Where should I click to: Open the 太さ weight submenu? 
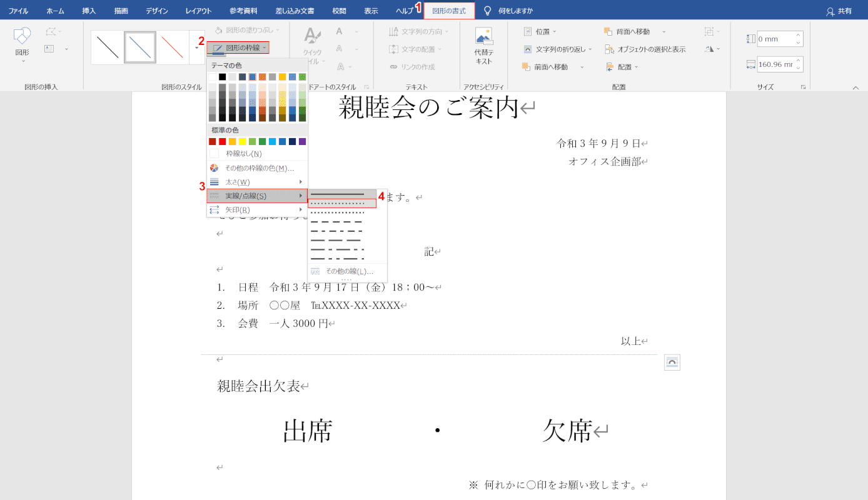pos(257,182)
